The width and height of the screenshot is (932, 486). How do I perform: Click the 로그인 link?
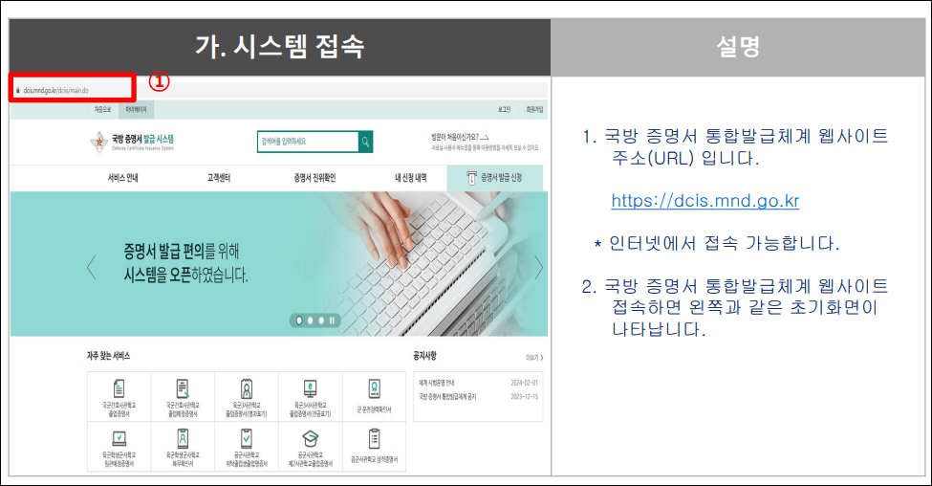pos(504,110)
